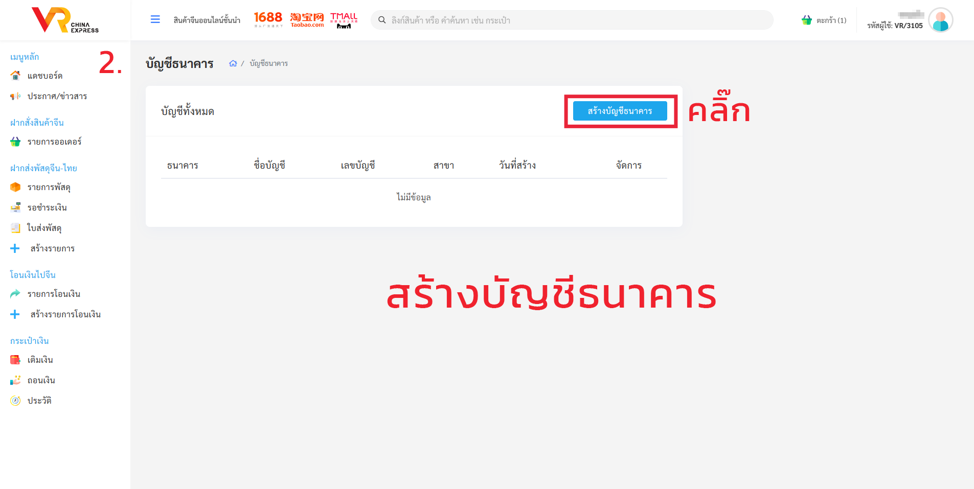The image size is (974, 489).
Task: Click the hamburger menu icon
Action: tap(155, 19)
